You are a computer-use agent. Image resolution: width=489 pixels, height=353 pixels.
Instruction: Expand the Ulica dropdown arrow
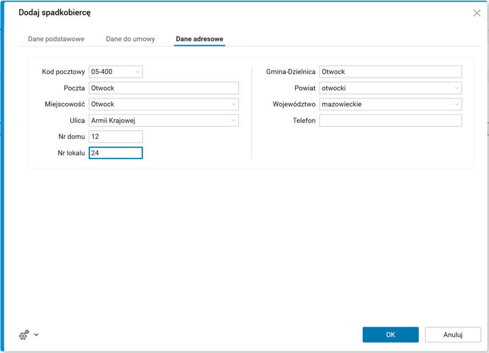pos(234,120)
